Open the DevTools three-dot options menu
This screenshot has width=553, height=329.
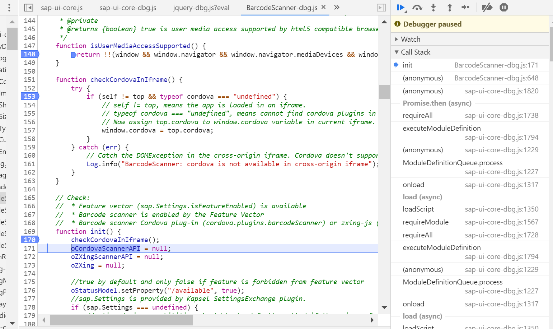coord(9,8)
